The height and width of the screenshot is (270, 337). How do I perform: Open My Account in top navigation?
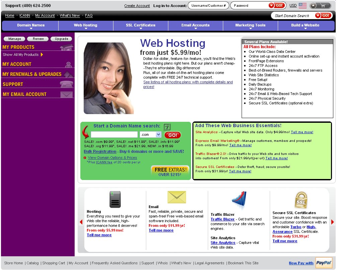tap(45, 15)
